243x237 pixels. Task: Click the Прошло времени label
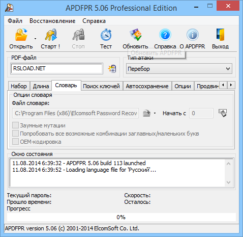click(x=29, y=202)
